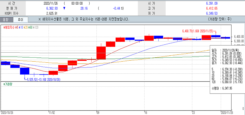The image size is (245, 115).
Task: Click the 6,300.00 price axis label
Action: point(239,41)
